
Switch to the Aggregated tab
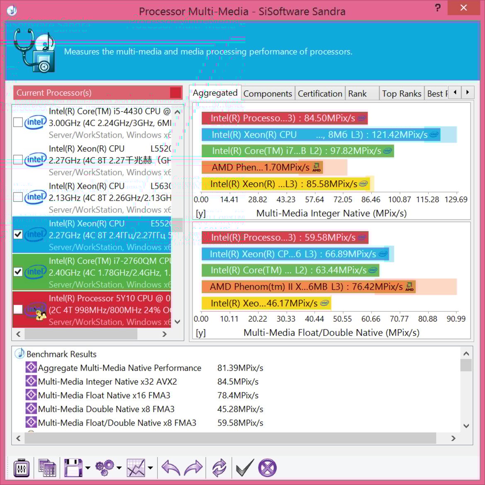click(x=215, y=93)
